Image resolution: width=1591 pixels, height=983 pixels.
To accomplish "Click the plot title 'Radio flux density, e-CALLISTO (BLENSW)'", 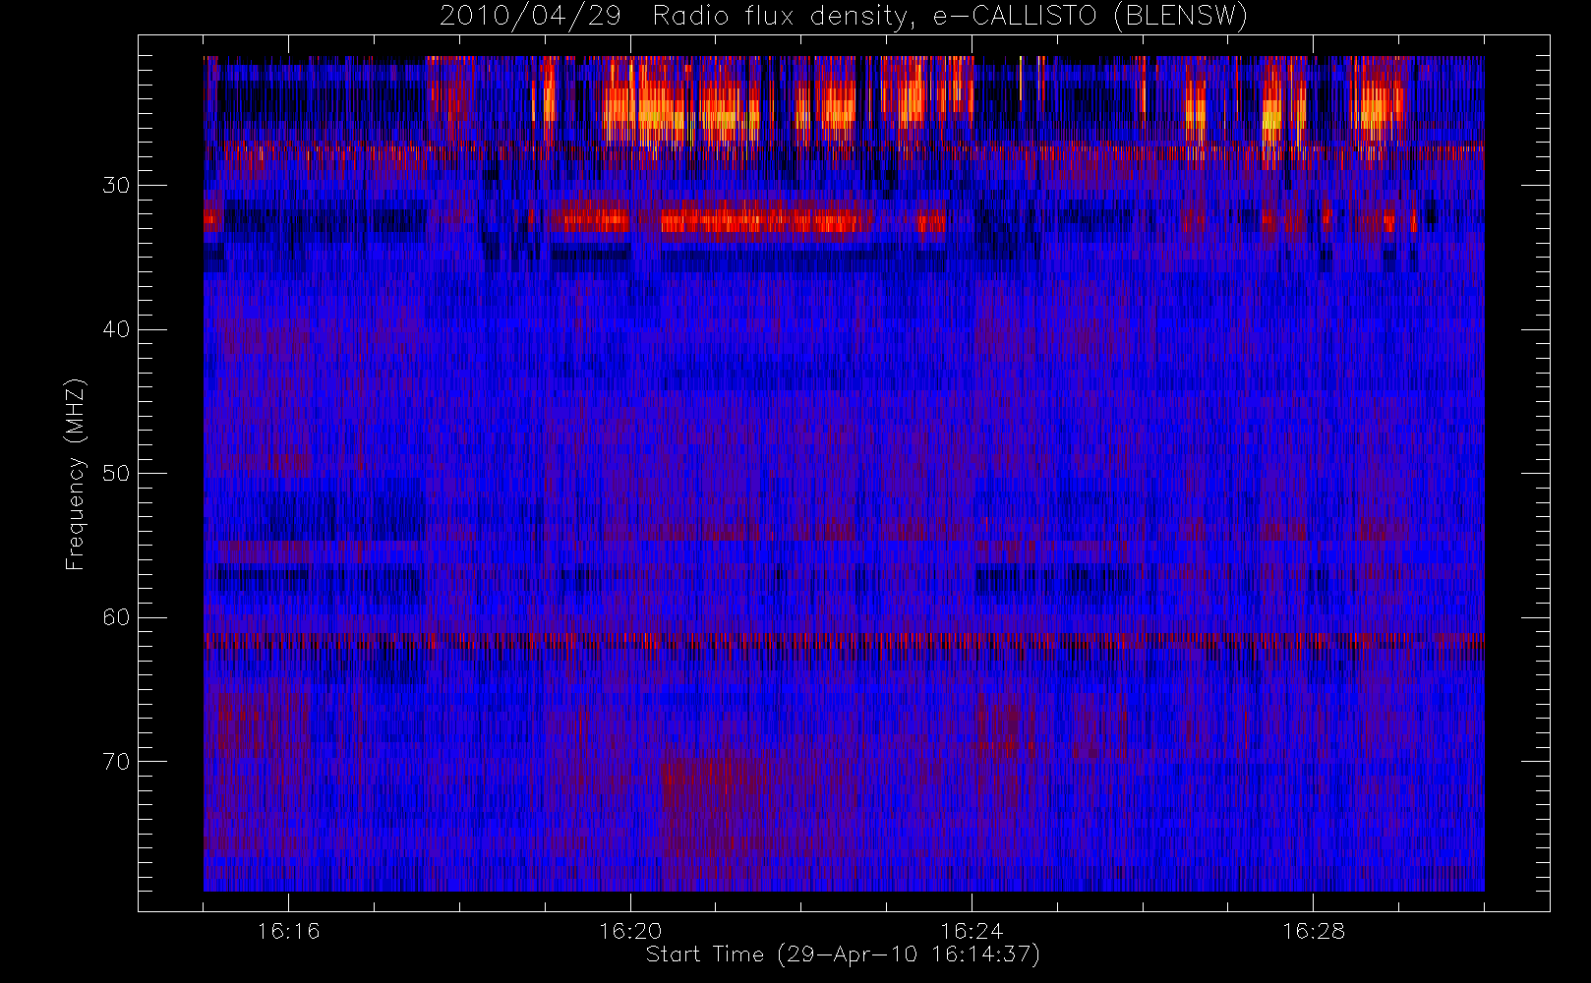I will (950, 17).
